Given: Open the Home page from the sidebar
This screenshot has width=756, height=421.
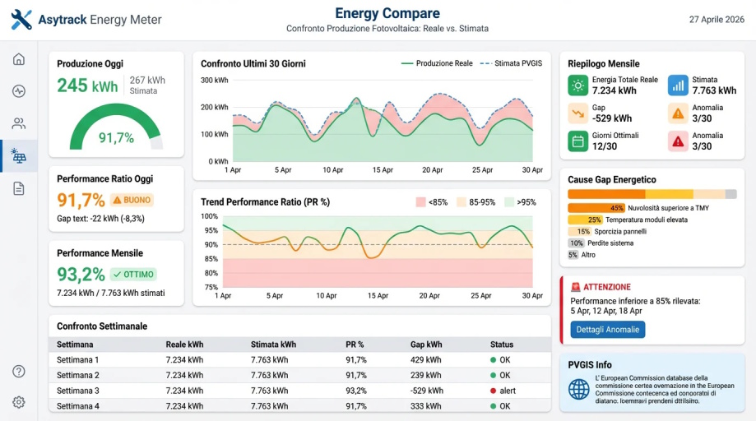Looking at the screenshot, I should (x=19, y=59).
